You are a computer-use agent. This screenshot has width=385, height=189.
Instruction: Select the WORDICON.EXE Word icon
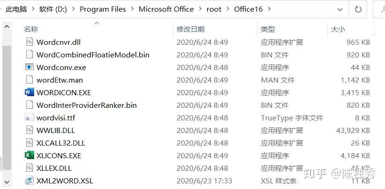[30, 92]
